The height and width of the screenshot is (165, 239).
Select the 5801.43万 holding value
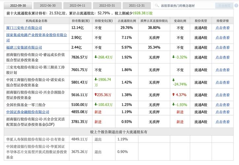[80, 82]
